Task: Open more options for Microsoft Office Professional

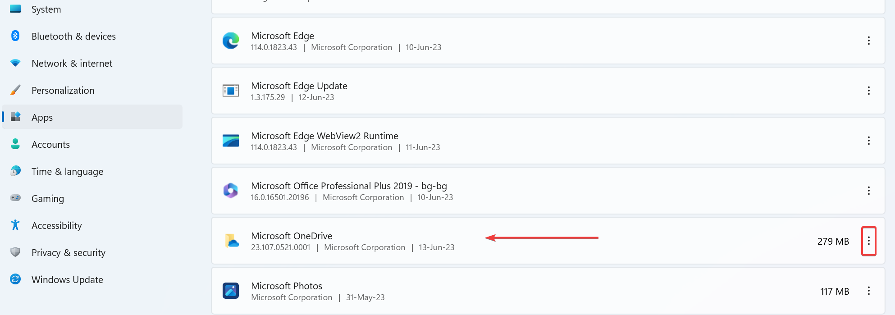Action: (x=868, y=191)
